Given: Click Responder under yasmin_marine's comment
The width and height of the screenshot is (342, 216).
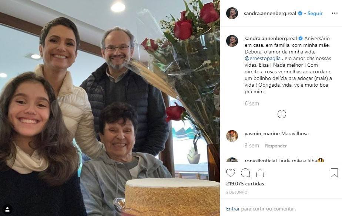Looking at the screenshot, I should pyautogui.click(x=276, y=146).
